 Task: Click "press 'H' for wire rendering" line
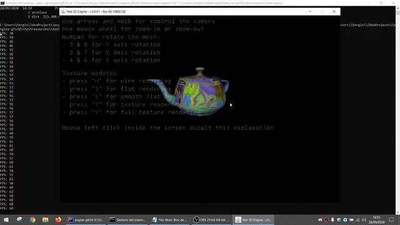point(117,81)
